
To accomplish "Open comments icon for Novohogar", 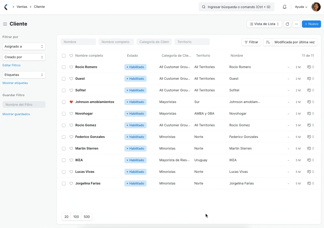I will [309, 114].
